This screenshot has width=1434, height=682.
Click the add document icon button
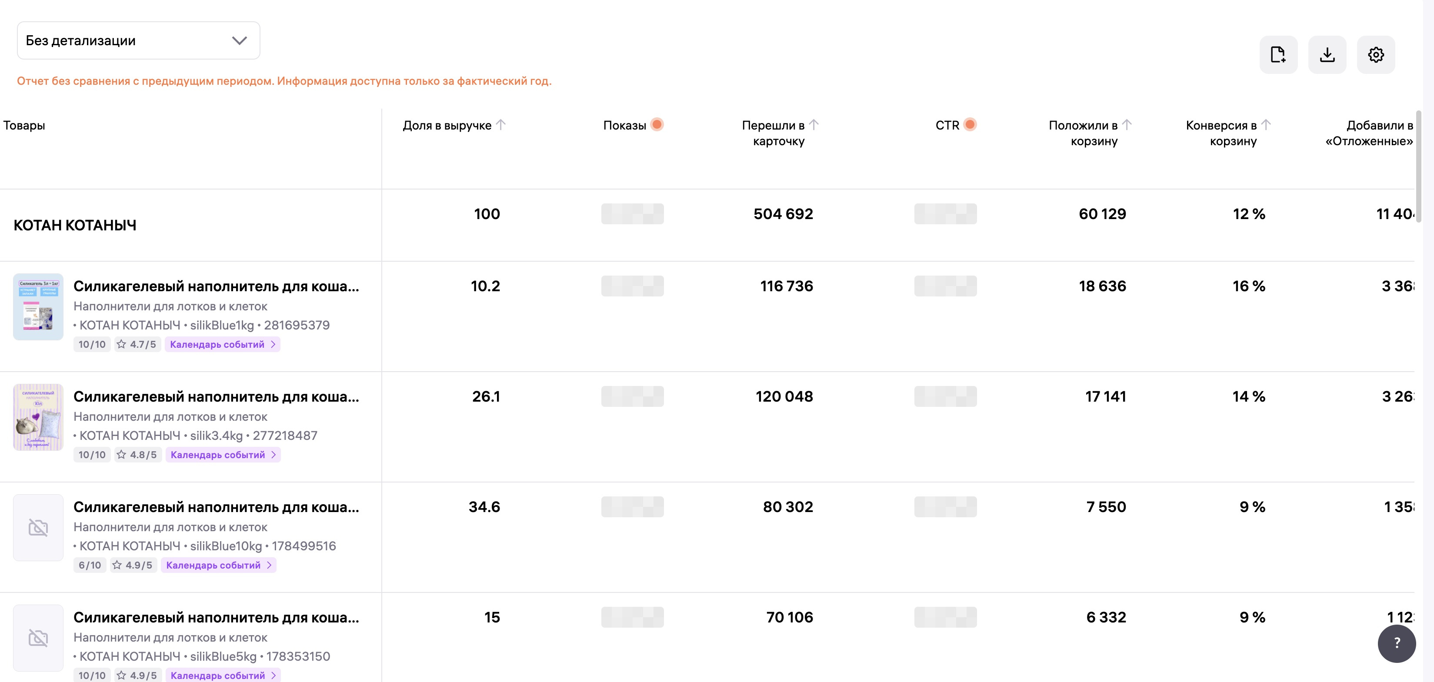pyautogui.click(x=1278, y=54)
